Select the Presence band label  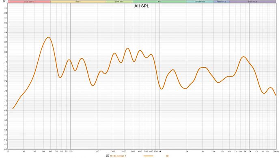click(222, 2)
